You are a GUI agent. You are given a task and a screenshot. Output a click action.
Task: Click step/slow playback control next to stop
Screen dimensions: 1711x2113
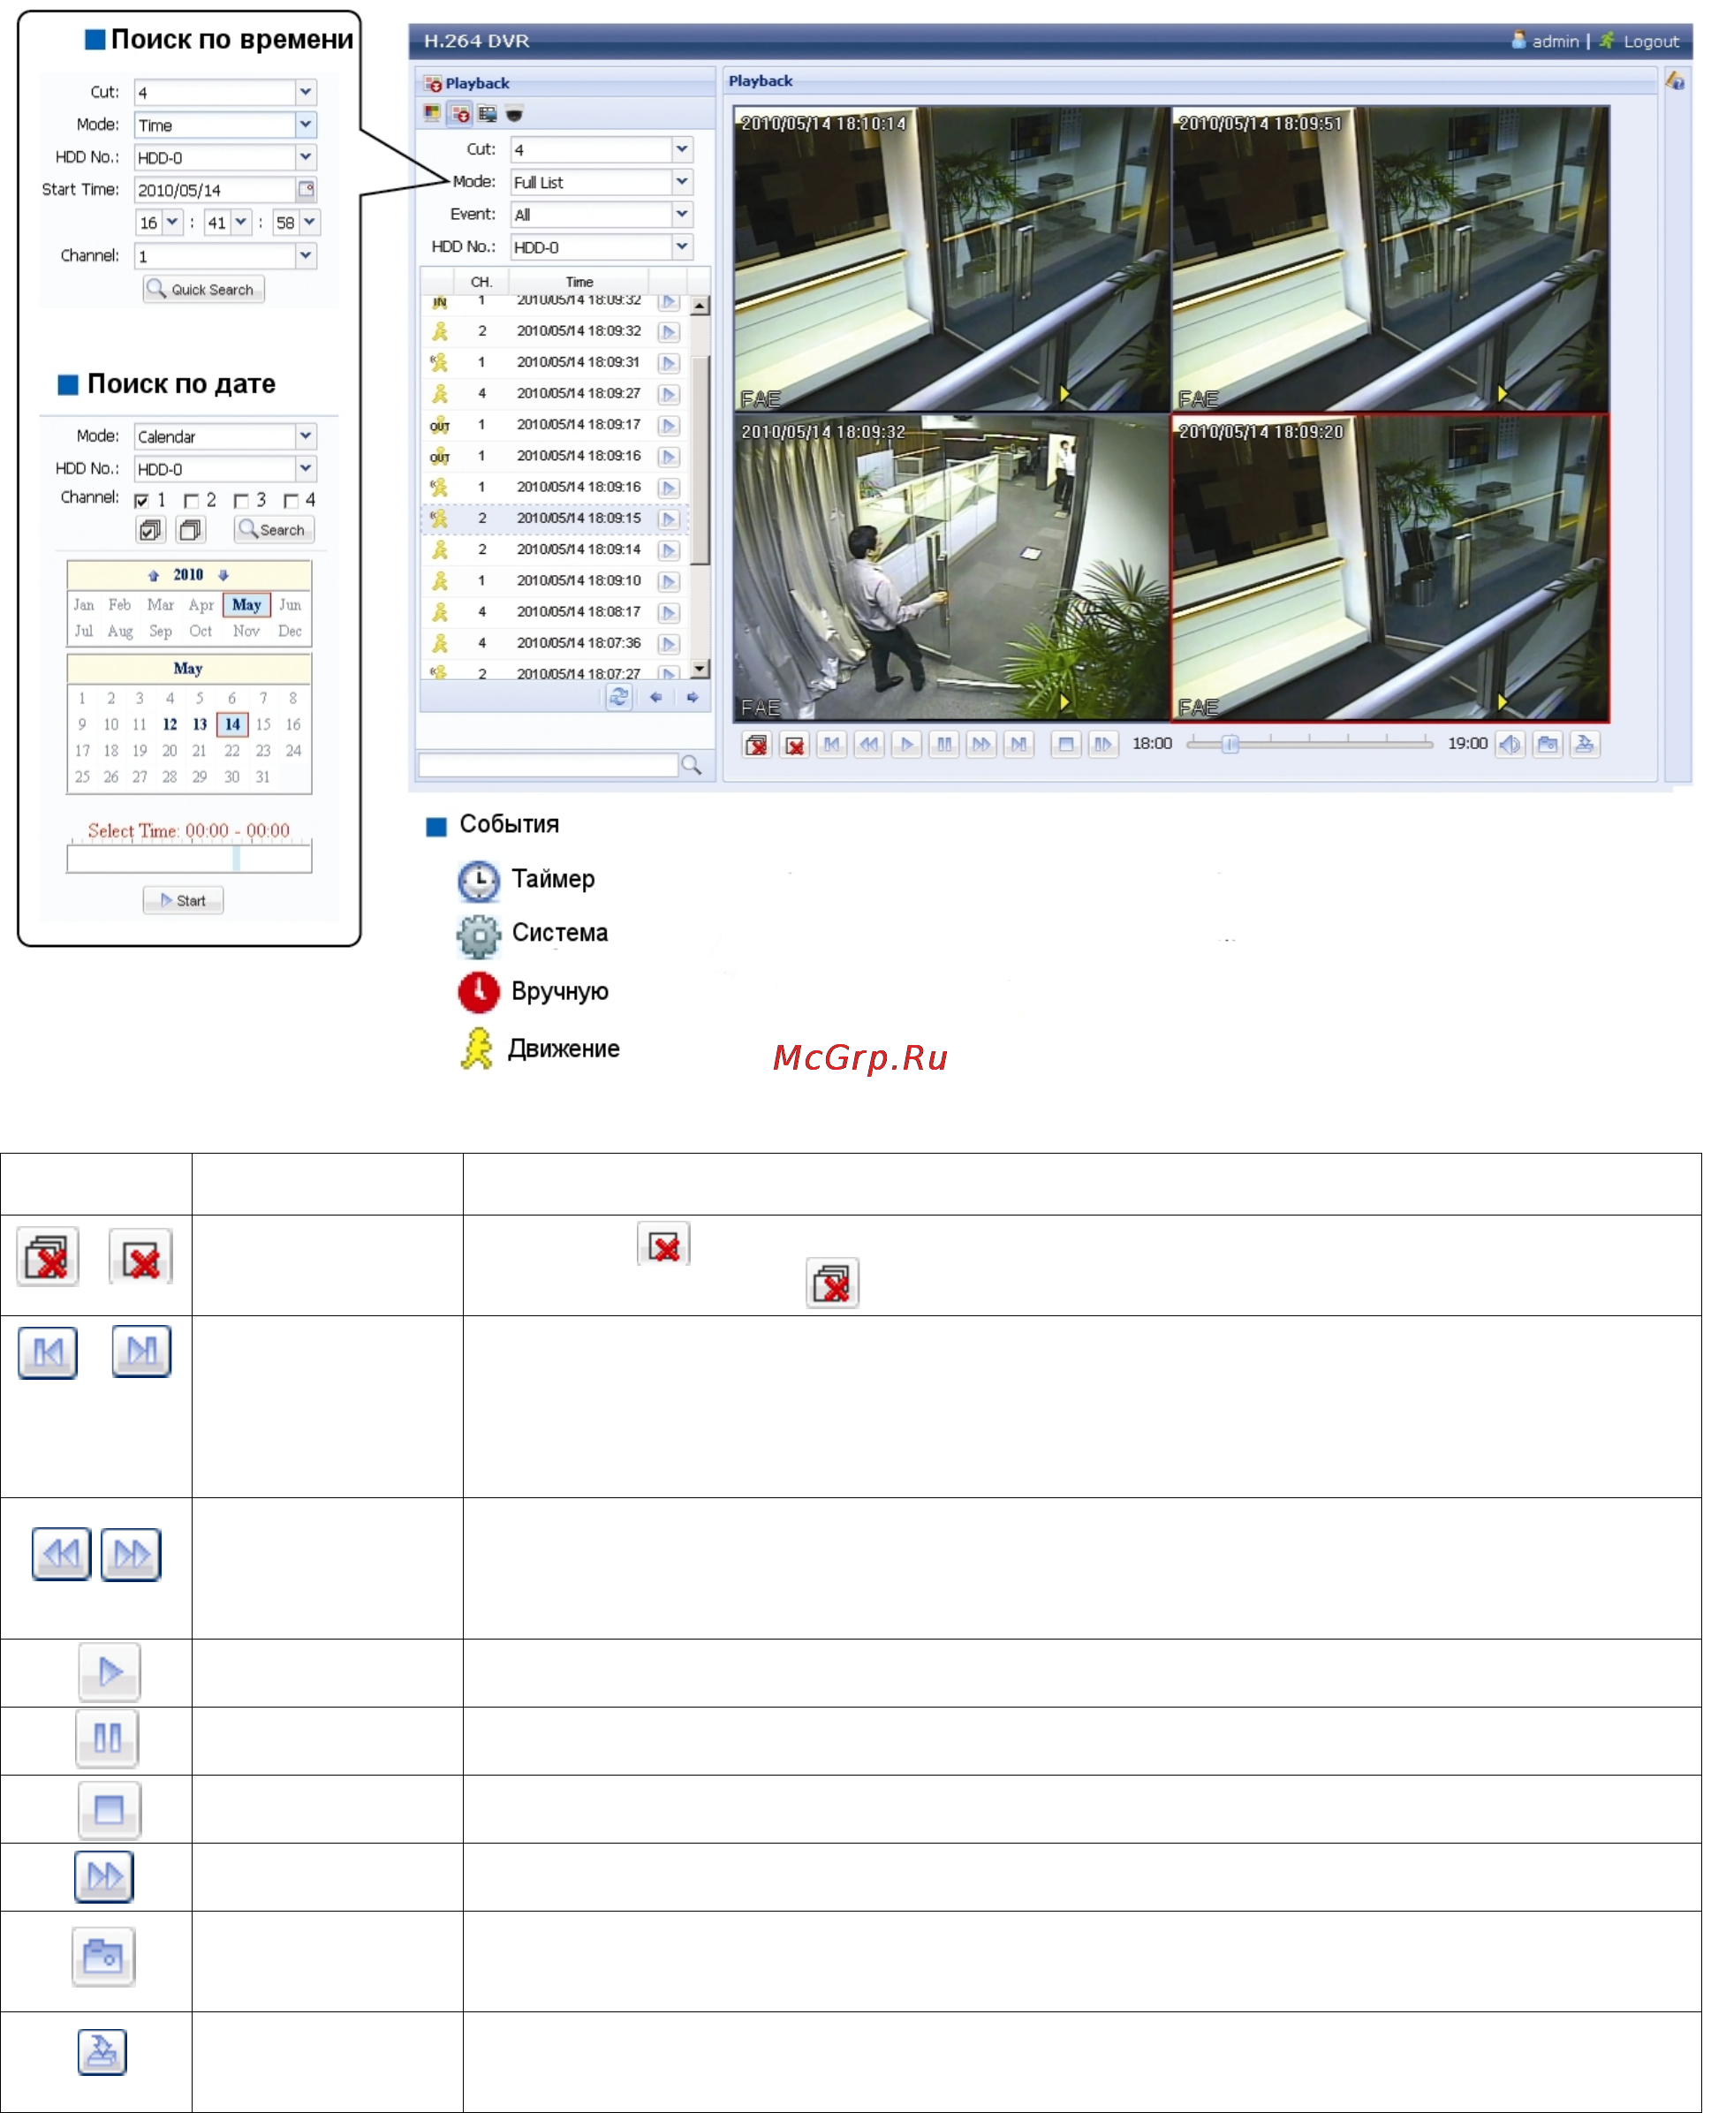point(1105,746)
